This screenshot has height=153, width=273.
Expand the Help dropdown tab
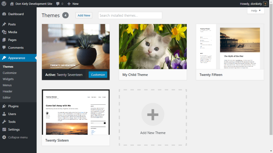tap(256, 11)
